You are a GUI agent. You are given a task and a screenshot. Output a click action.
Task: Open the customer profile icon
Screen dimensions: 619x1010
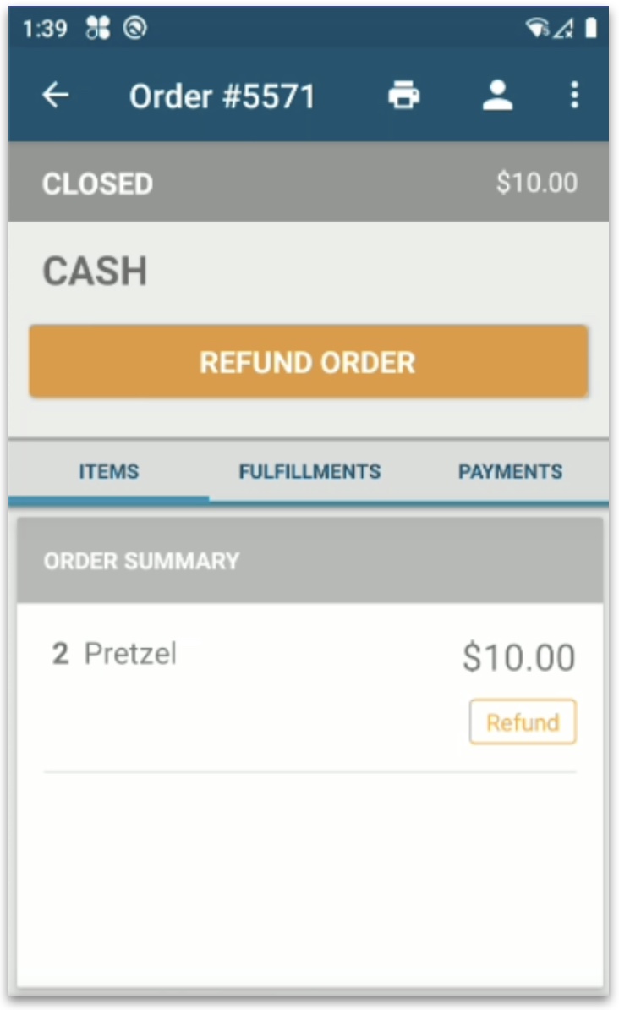[x=497, y=95]
